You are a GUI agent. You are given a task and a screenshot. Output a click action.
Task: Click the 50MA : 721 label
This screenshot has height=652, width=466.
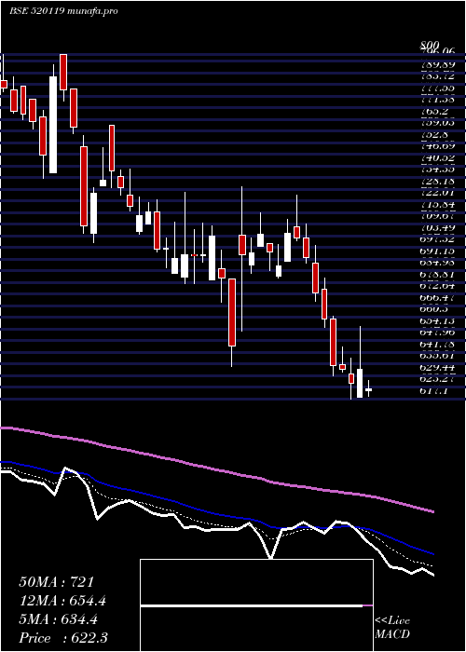tap(57, 582)
